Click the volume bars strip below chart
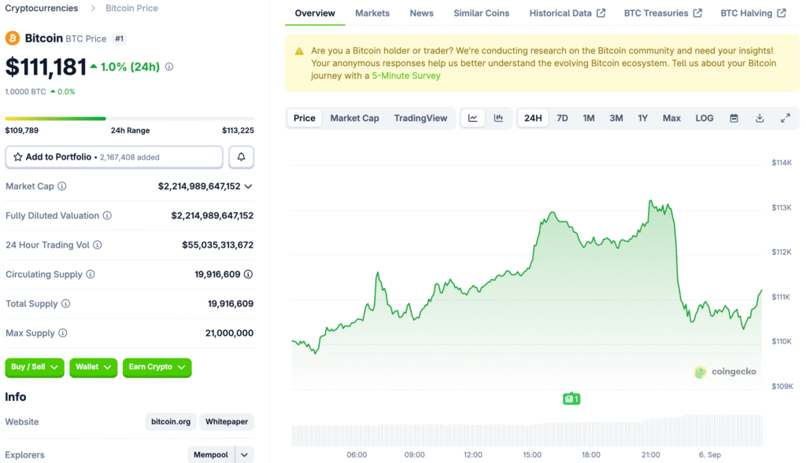 (527, 431)
